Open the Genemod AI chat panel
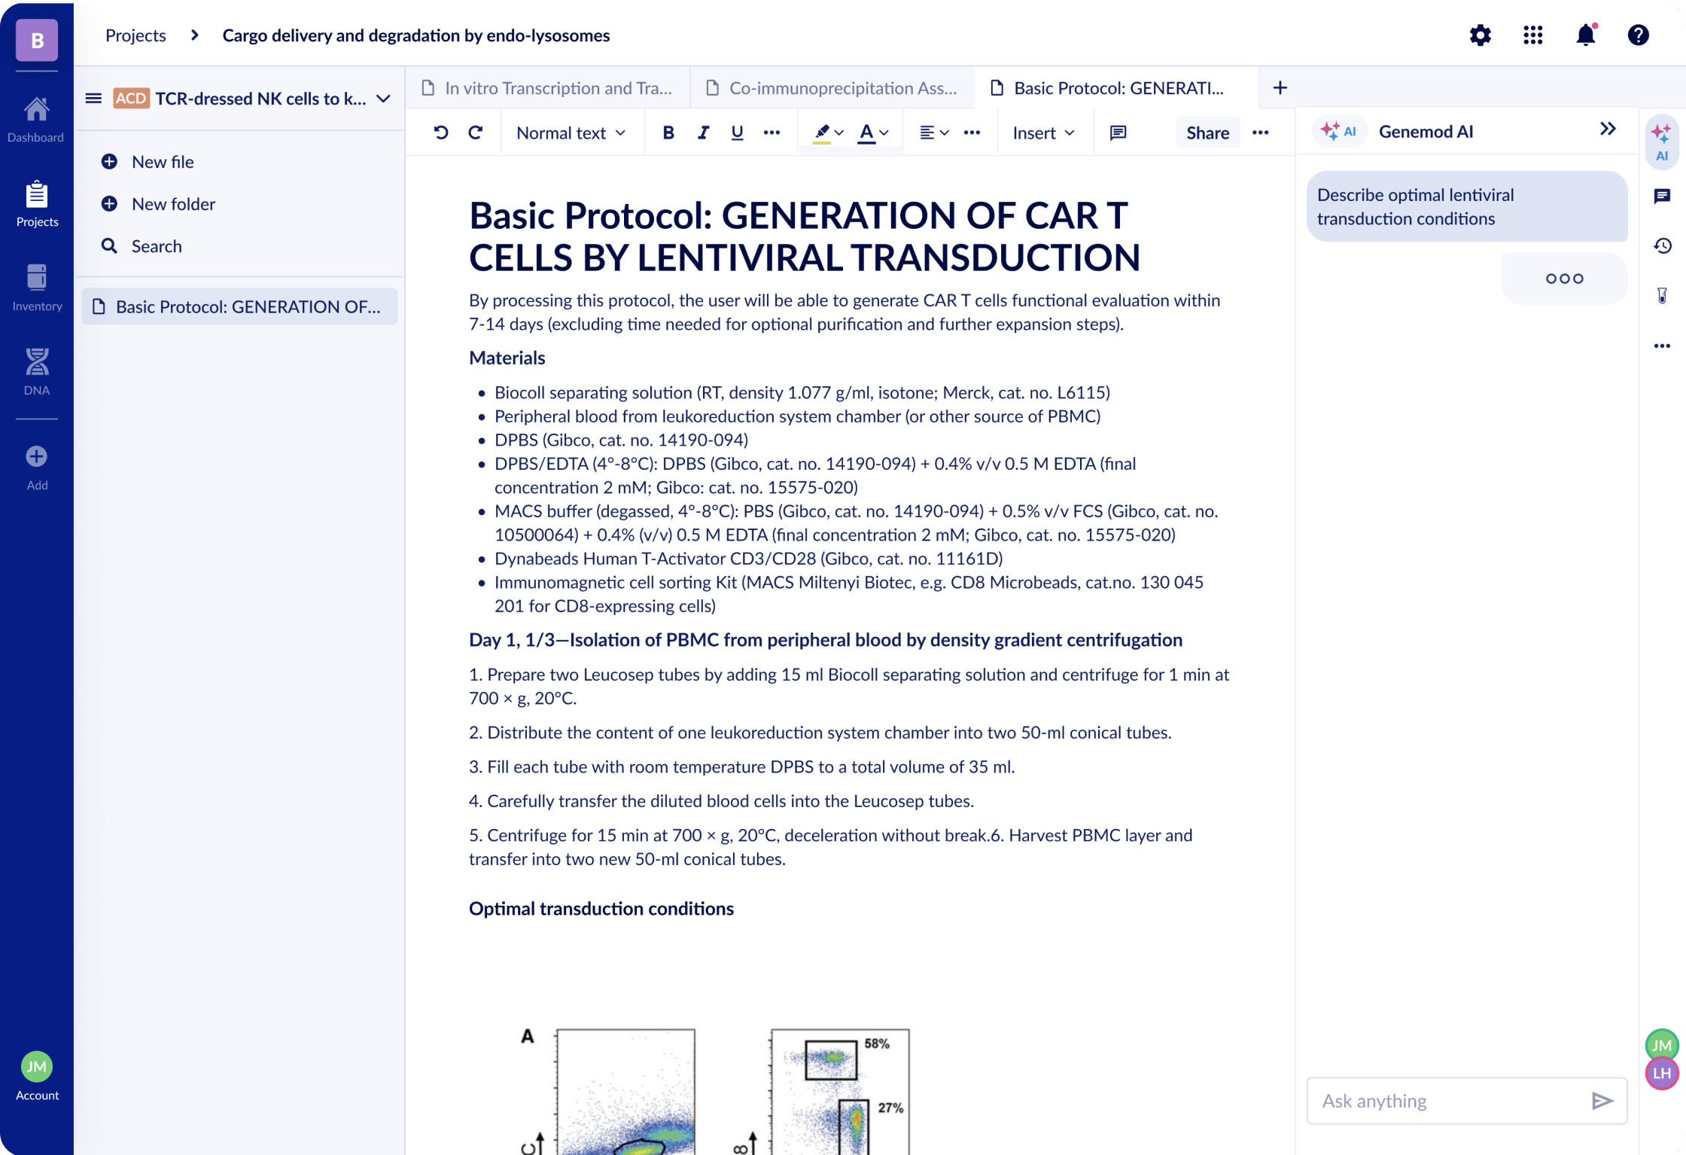This screenshot has width=1686, height=1155. tap(1662, 144)
